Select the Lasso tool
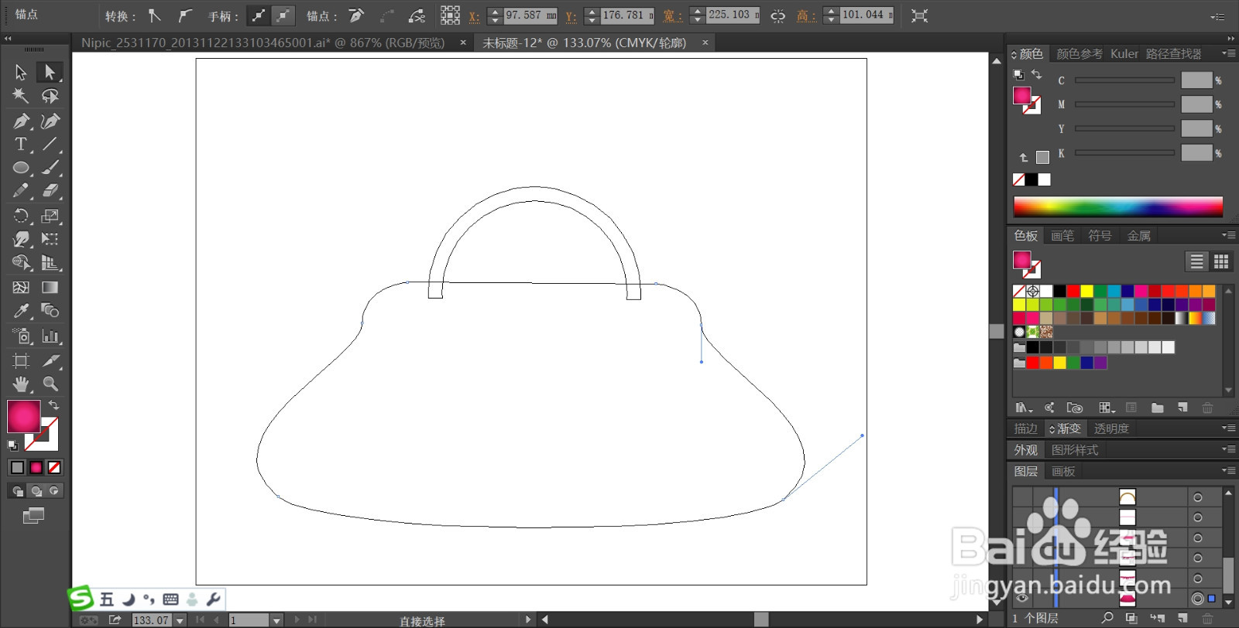 pyautogui.click(x=50, y=96)
